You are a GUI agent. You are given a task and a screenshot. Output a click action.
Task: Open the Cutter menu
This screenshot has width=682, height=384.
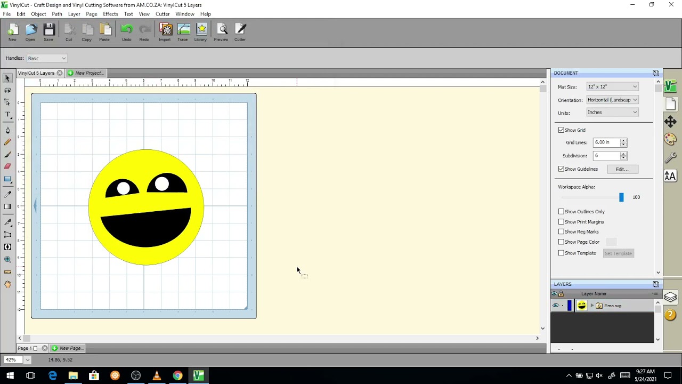163,14
